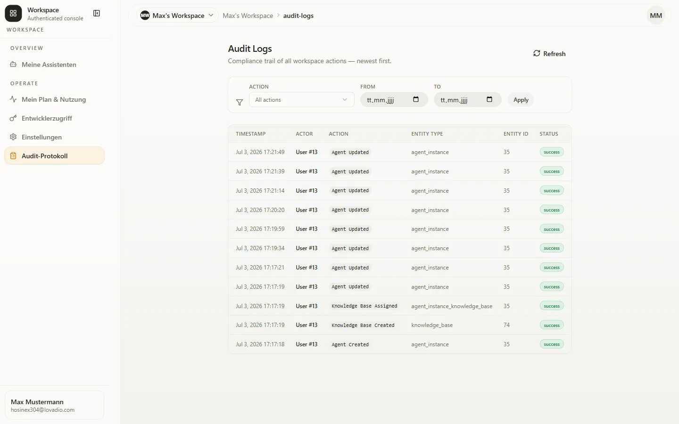Open Meine Assistenten in sidebar
679x424 pixels.
[x=54, y=65]
